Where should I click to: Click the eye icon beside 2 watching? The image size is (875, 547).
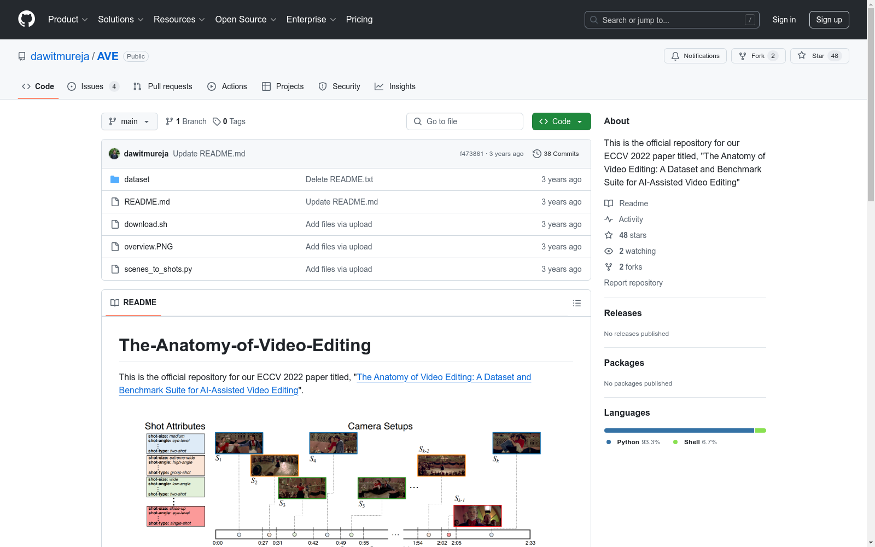click(x=609, y=251)
